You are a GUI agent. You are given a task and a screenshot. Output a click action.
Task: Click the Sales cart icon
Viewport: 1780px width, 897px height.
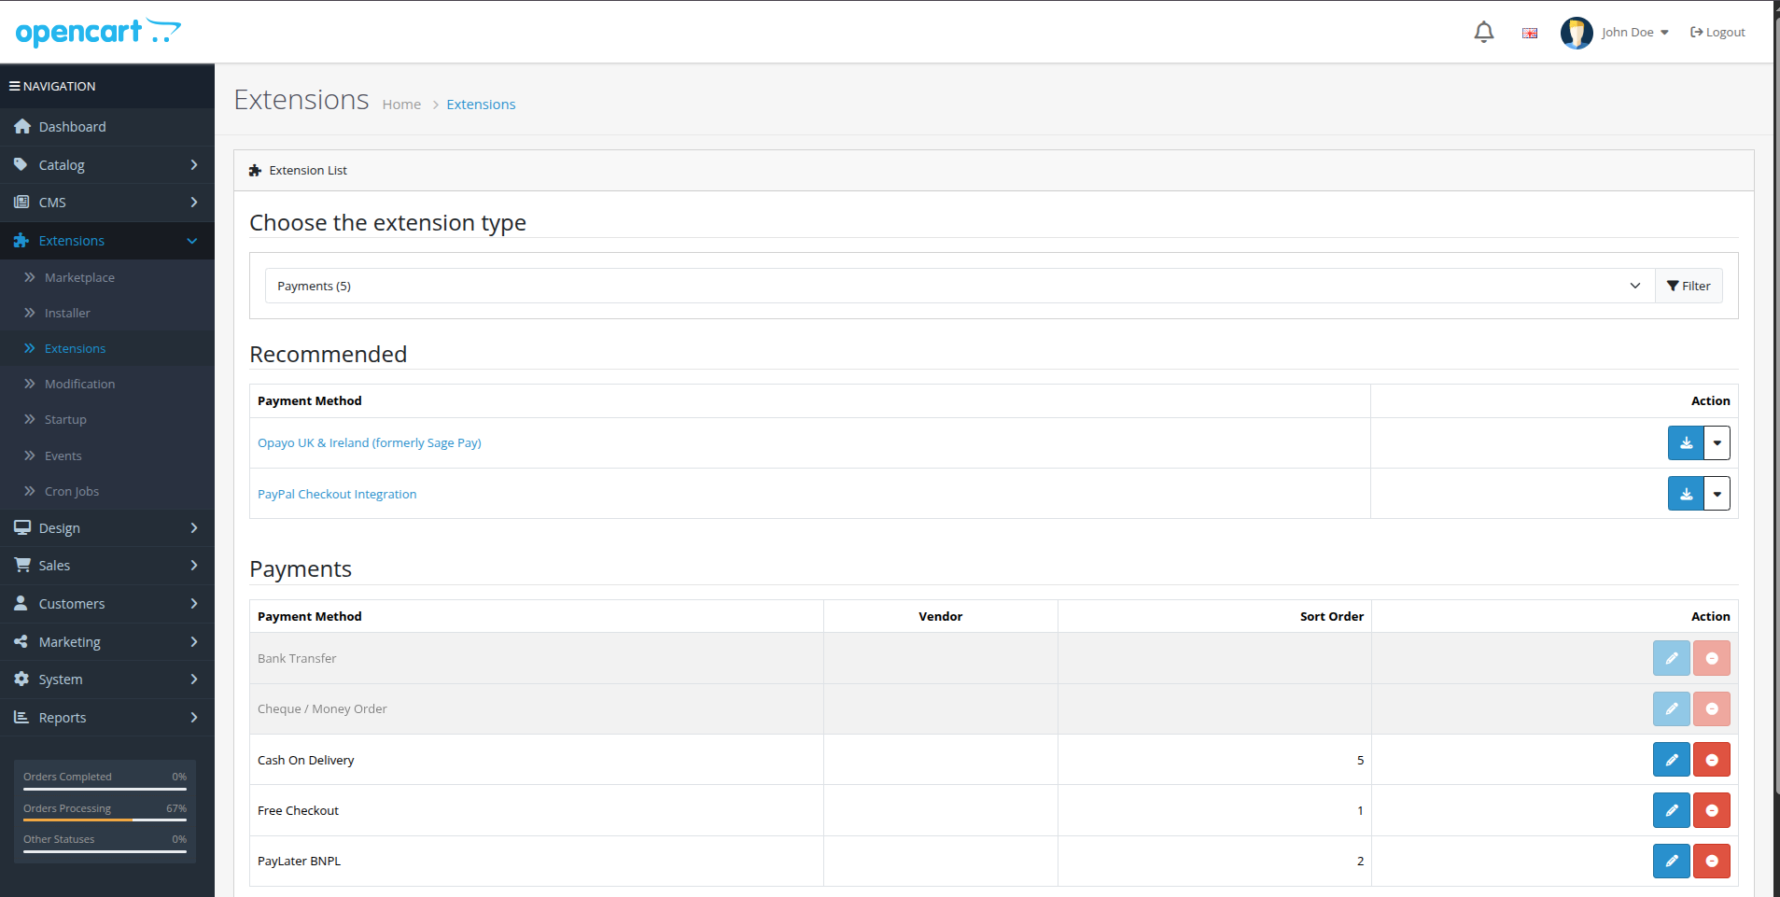click(22, 565)
